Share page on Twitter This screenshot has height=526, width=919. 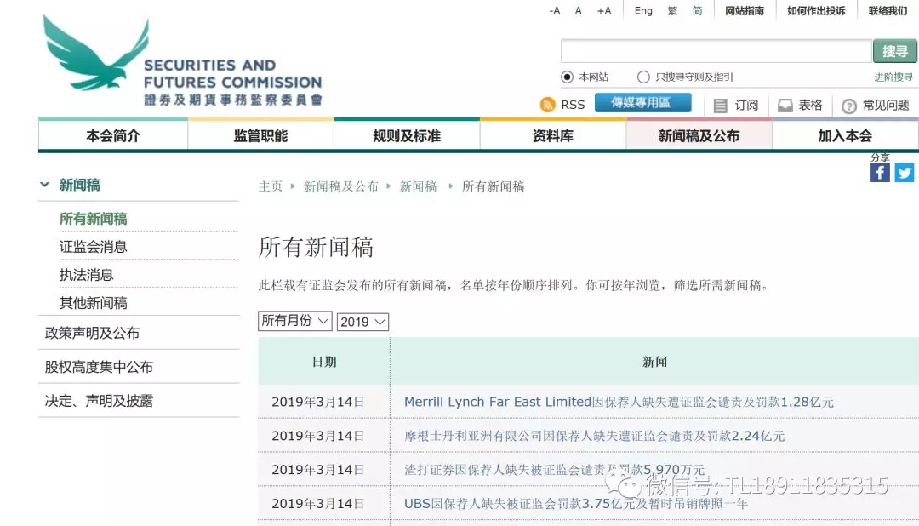tap(904, 173)
